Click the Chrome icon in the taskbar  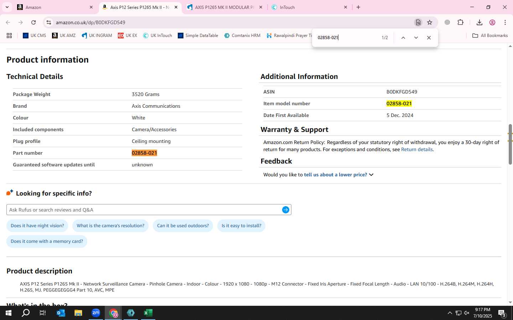(x=113, y=313)
